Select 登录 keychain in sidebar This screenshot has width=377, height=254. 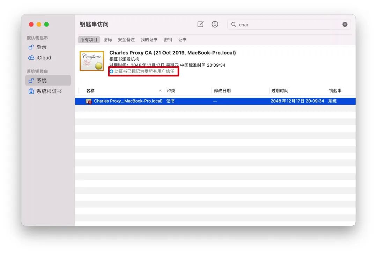[x=41, y=47]
